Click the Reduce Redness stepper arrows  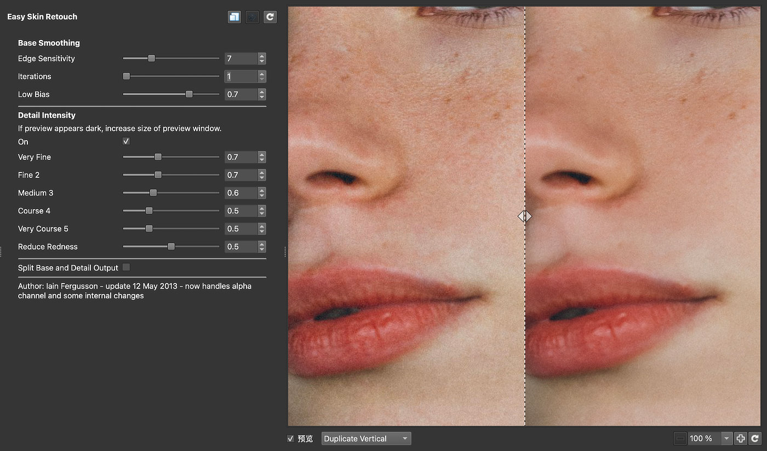[262, 246]
